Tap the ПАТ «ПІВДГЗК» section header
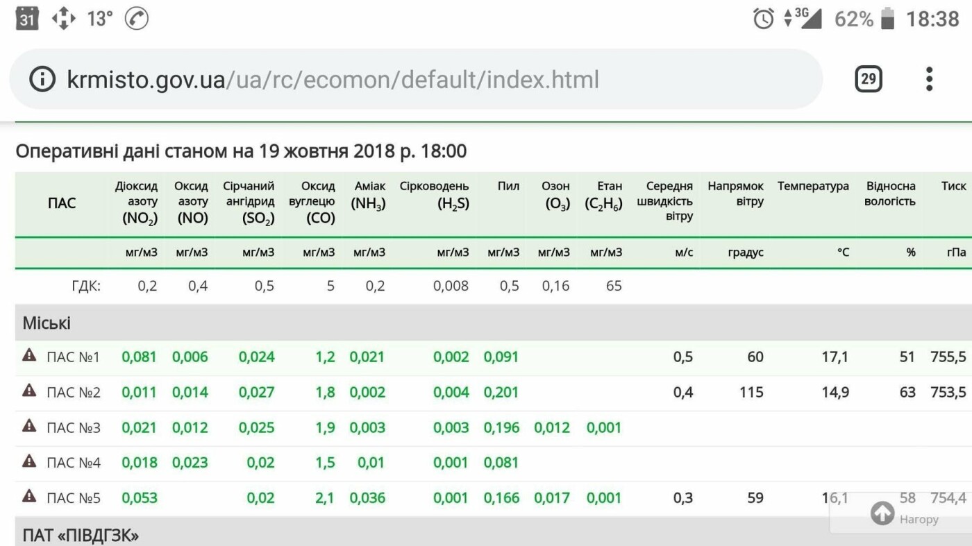The height and width of the screenshot is (546, 972). click(81, 535)
